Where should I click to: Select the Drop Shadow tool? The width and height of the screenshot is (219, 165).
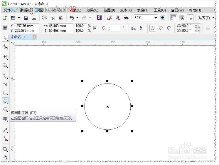click(x=5, y=149)
